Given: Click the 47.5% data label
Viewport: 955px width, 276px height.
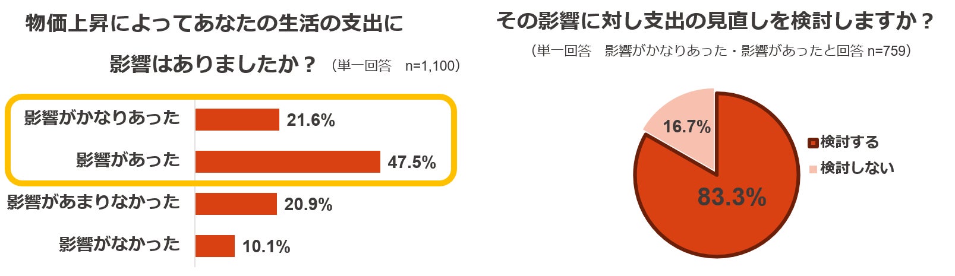Looking at the screenshot, I should pos(412,162).
